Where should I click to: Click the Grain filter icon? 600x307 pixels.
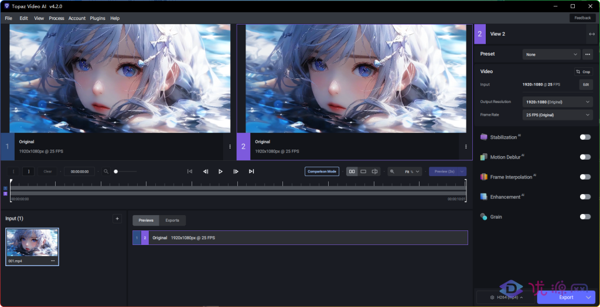point(483,216)
